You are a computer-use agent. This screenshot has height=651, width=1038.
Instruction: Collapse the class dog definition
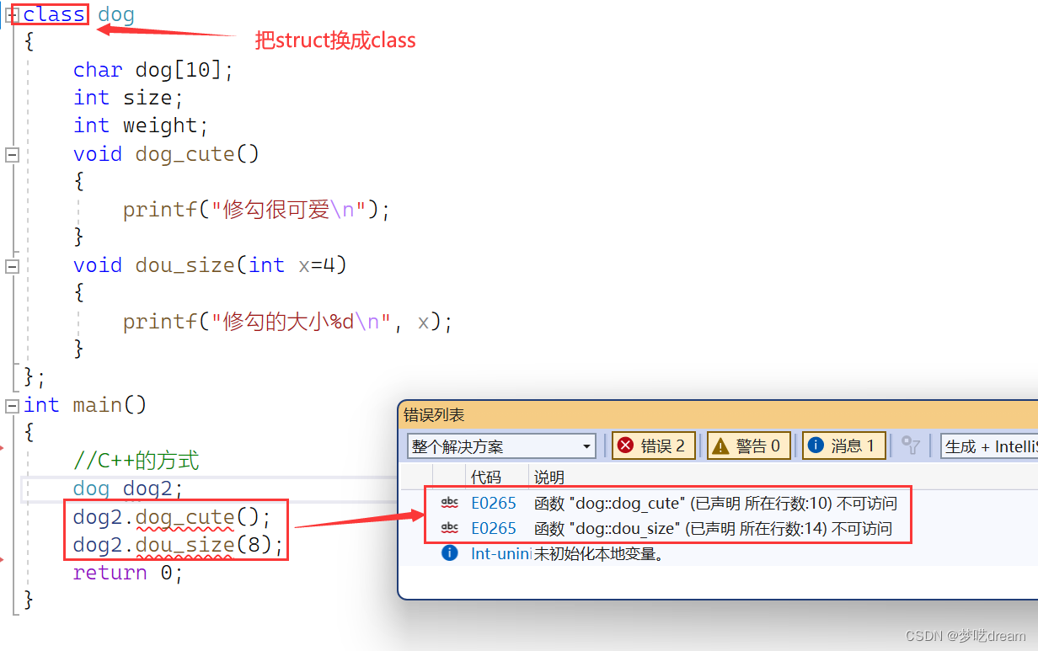click(12, 14)
